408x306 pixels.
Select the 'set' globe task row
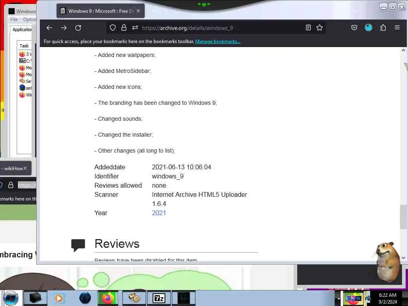tap(25, 88)
